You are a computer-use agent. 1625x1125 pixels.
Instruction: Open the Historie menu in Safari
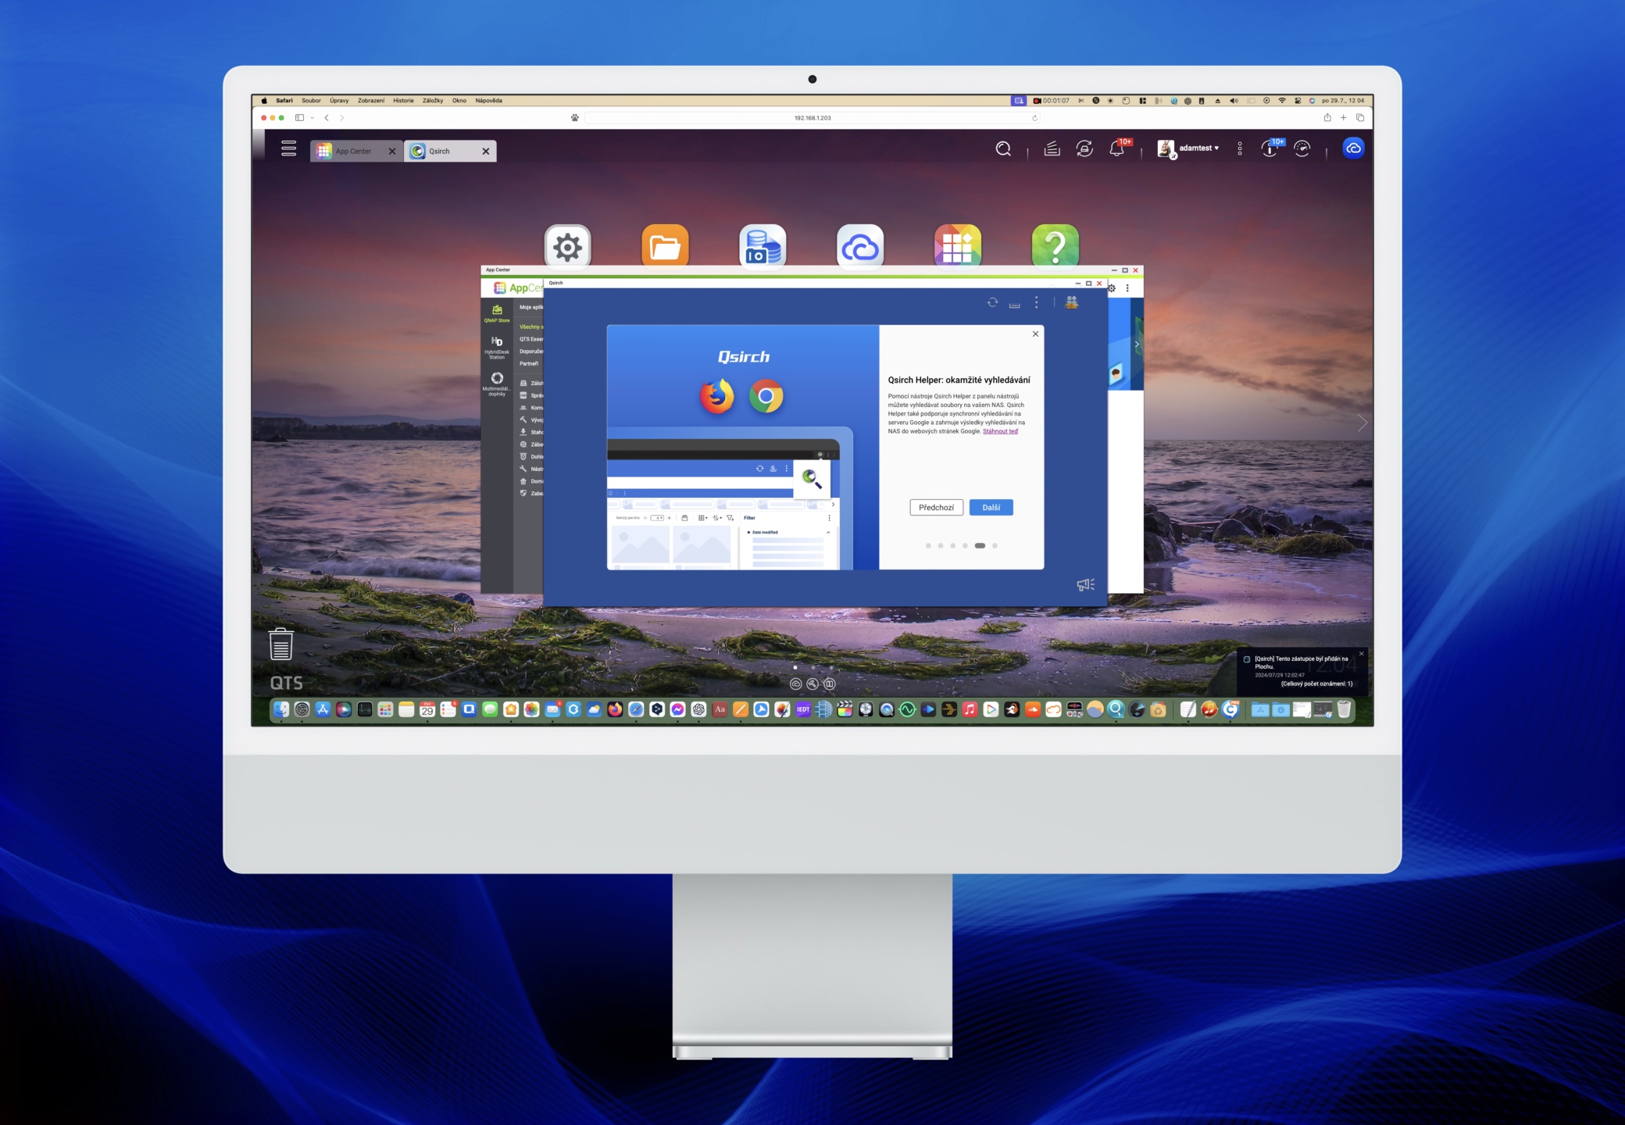[403, 101]
